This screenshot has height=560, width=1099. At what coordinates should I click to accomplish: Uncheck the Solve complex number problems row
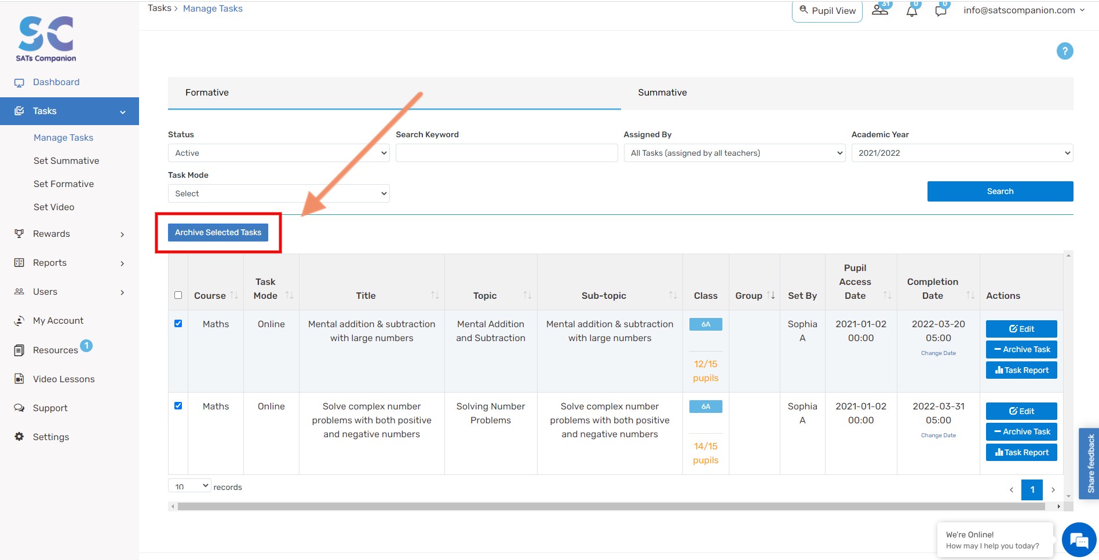178,406
